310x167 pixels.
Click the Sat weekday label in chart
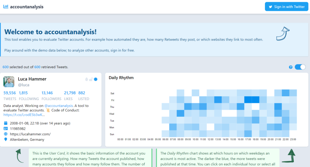(x=112, y=93)
